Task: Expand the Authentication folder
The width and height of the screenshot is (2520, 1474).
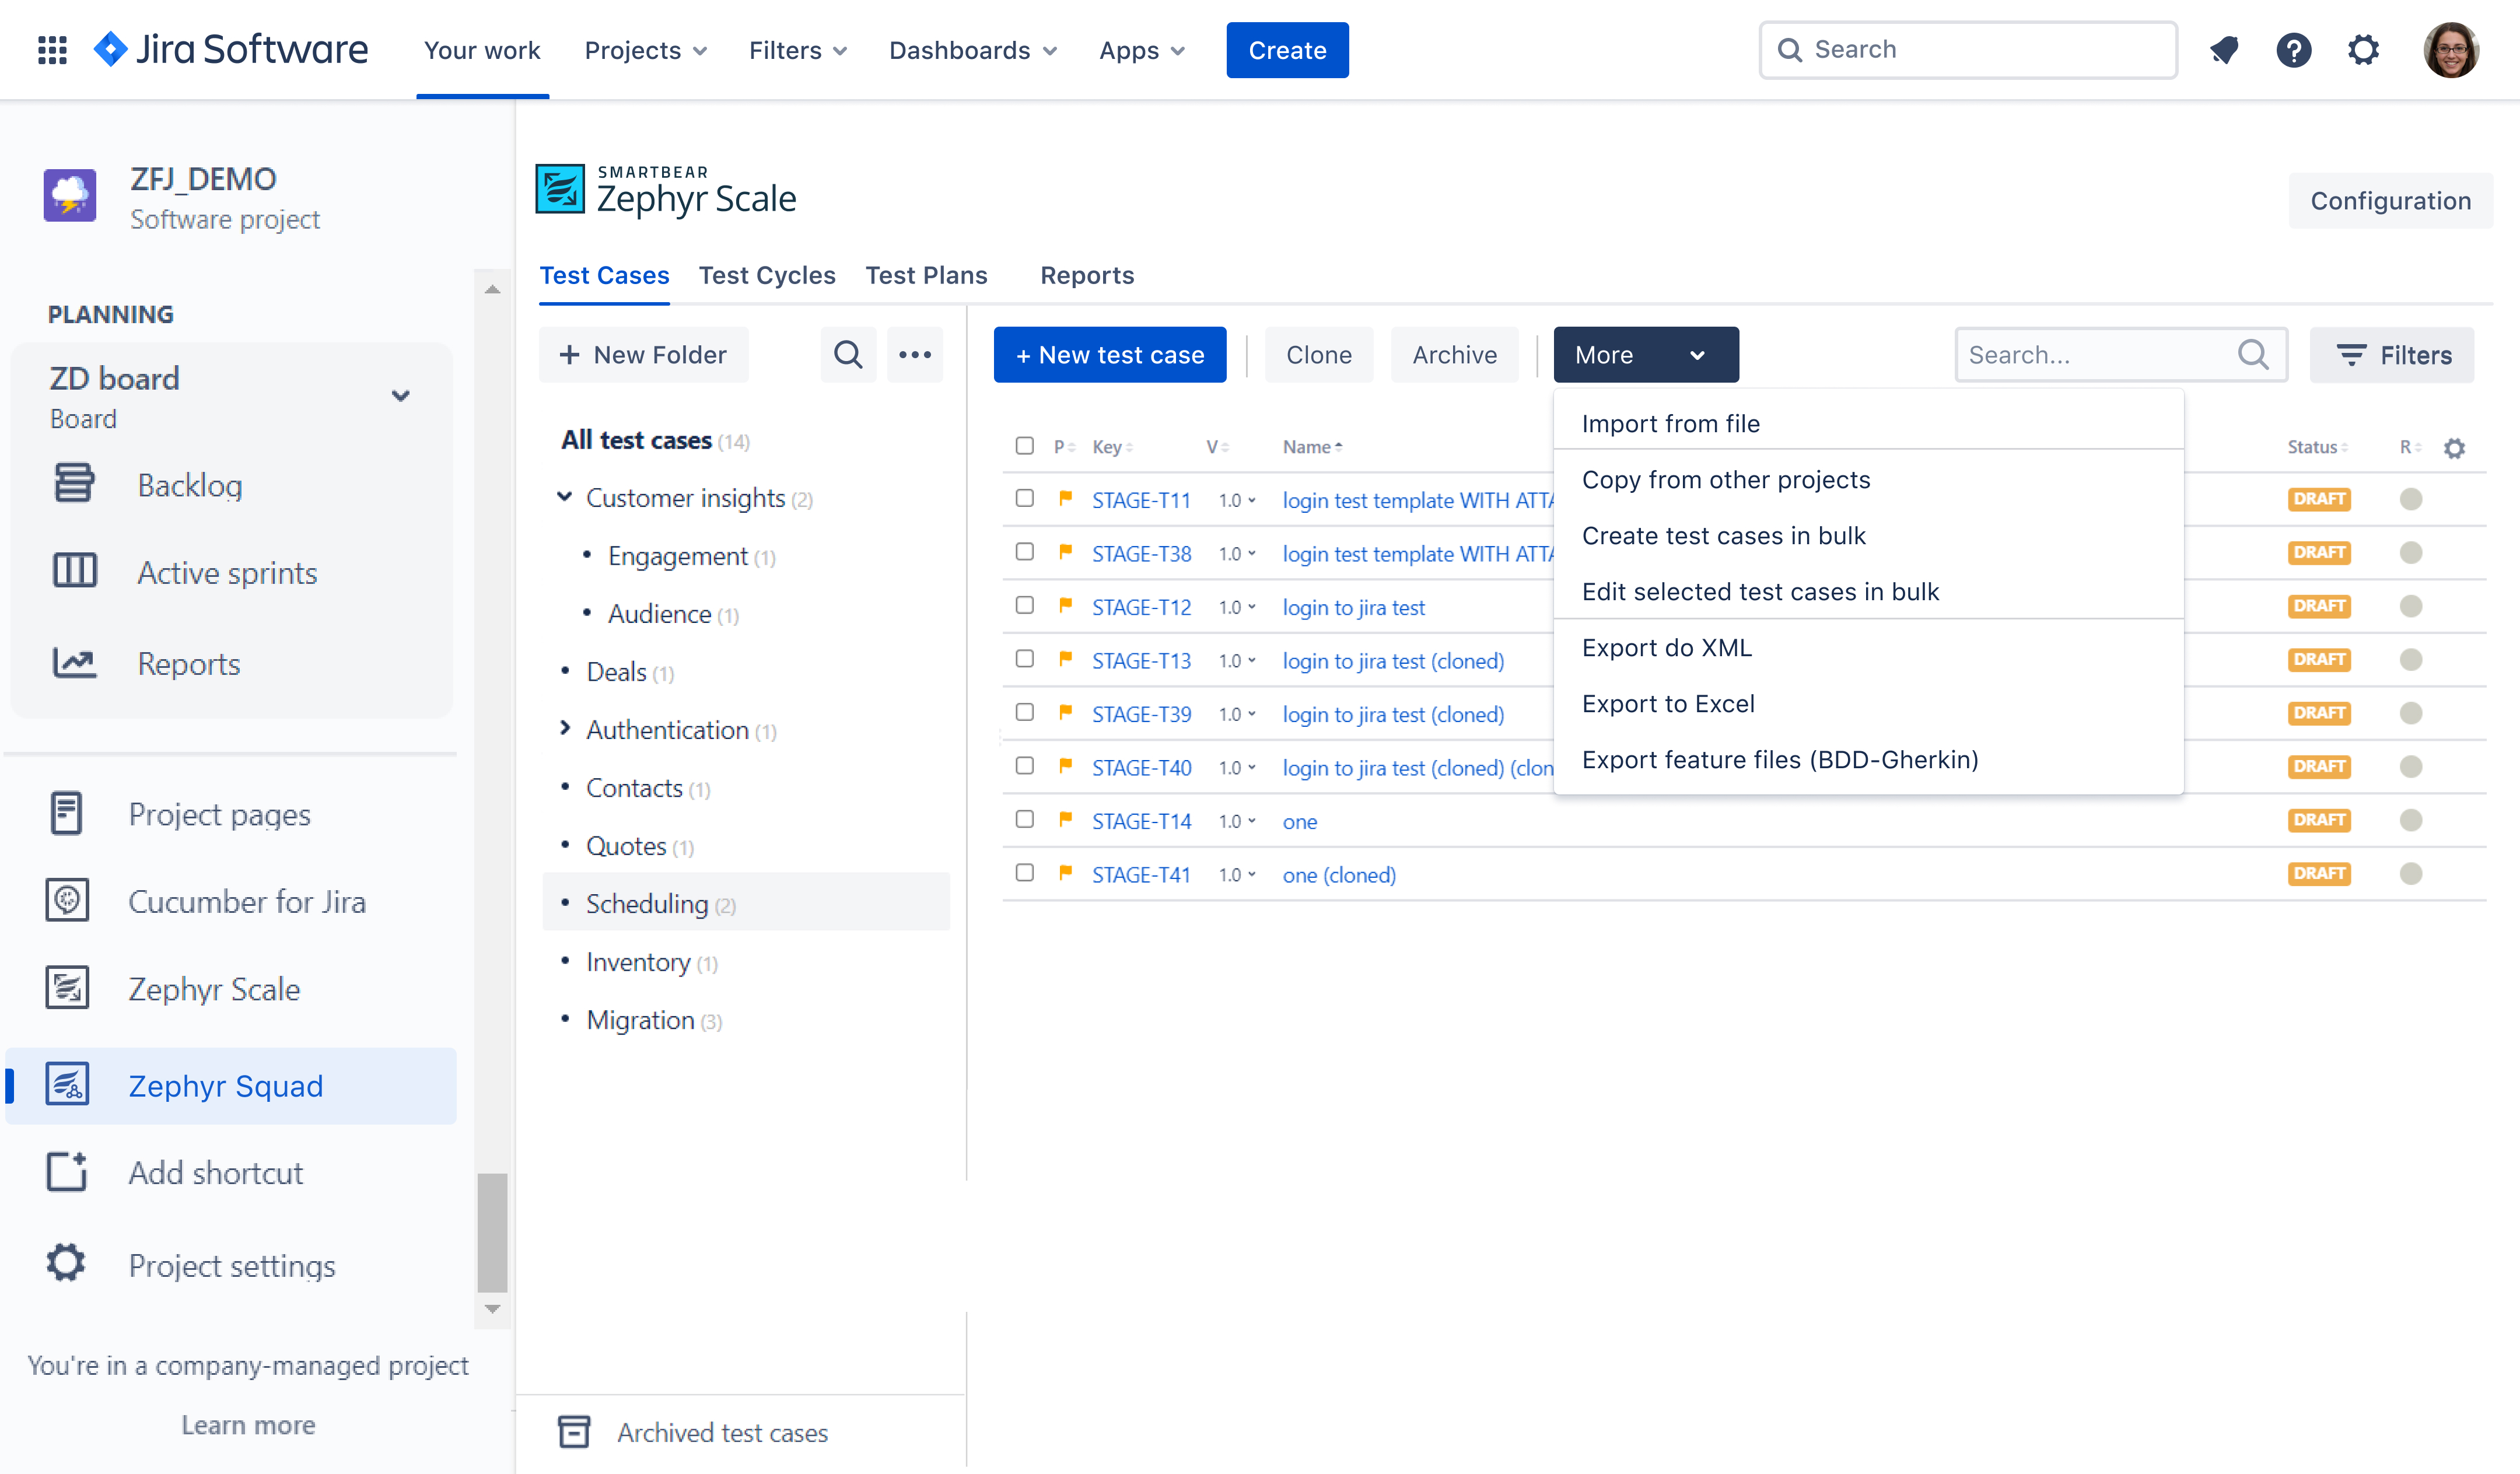Action: (x=564, y=729)
